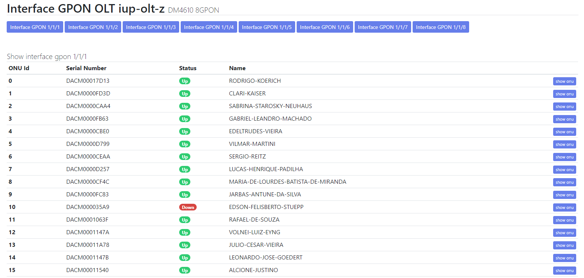The width and height of the screenshot is (584, 278).
Task: Show onu for VILMAR-MARTINI
Action: (x=565, y=144)
